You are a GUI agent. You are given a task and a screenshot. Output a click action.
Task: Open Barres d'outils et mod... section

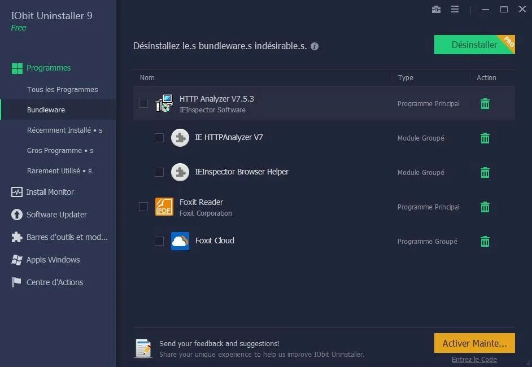pyautogui.click(x=67, y=237)
